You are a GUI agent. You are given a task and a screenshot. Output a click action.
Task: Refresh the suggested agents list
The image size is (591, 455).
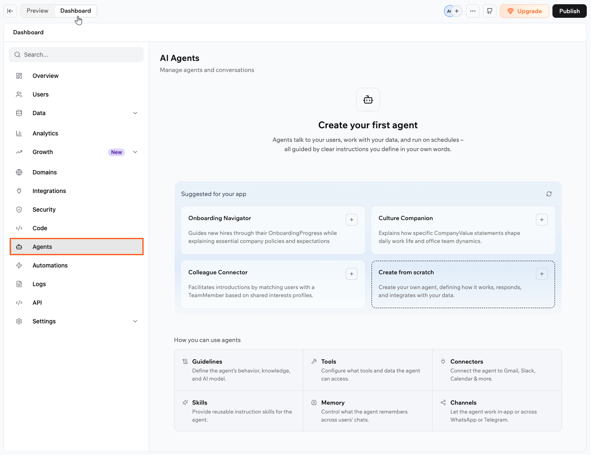[549, 194]
